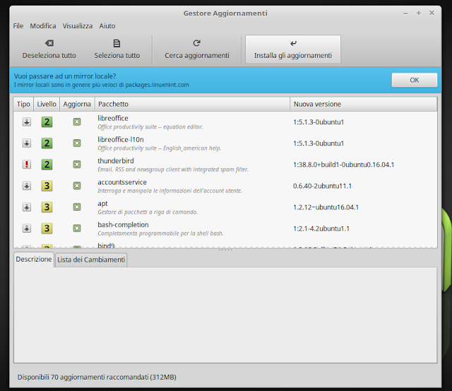
Task: Click the Cerca aggiornamenti refresh button
Action: tap(197, 49)
